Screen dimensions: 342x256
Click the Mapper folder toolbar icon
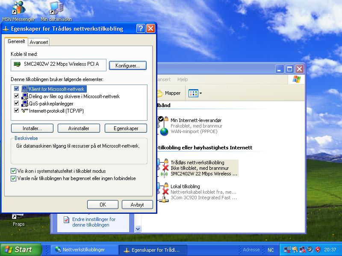tap(160, 93)
